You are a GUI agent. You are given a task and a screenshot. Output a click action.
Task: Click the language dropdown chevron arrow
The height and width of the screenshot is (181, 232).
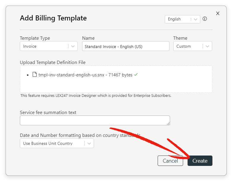coord(196,19)
